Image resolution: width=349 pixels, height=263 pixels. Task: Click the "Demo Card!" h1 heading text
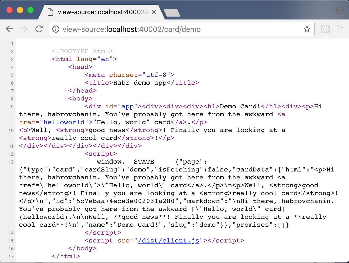click(x=240, y=107)
